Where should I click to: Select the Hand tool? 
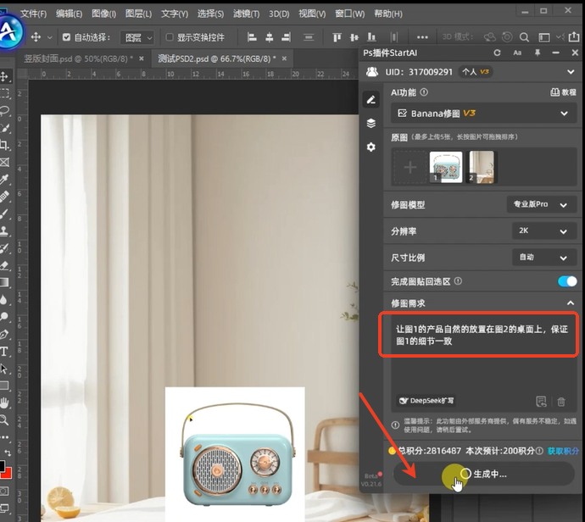tap(4, 403)
